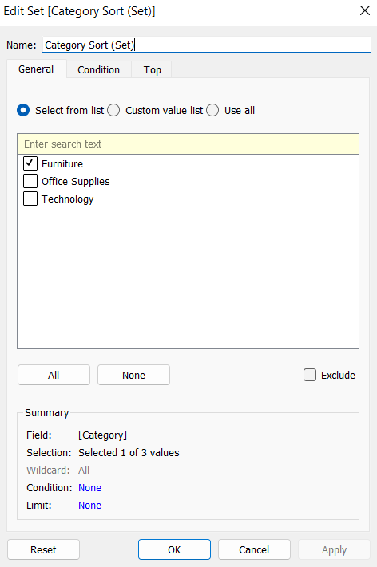Switch to the Condition tab
377x567 pixels.
click(x=98, y=70)
